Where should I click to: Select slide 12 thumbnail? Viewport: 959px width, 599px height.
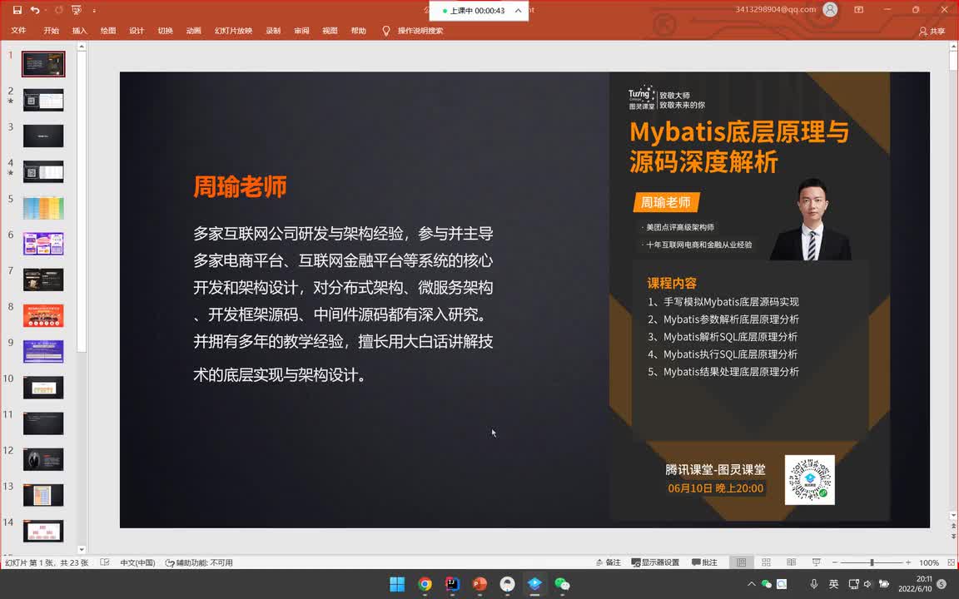coord(43,459)
